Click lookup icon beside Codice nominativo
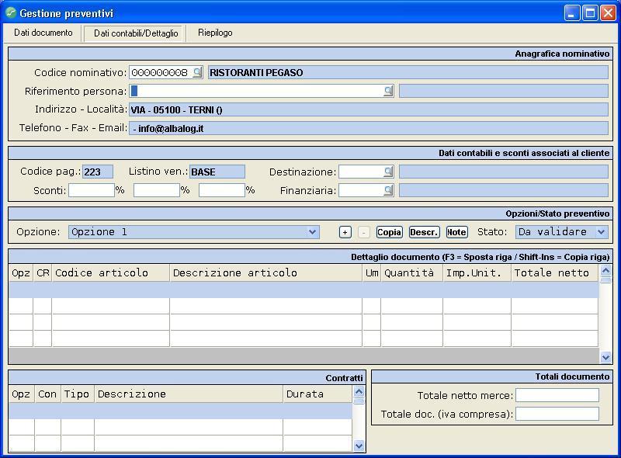Viewport: 621px width, 458px height. pyautogui.click(x=197, y=72)
